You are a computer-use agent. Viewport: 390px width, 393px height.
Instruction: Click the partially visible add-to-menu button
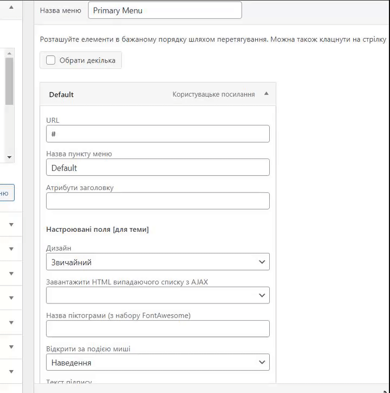point(6,193)
